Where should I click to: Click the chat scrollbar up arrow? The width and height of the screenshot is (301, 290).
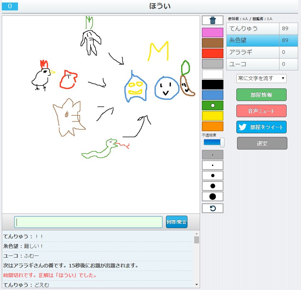pyautogui.click(x=196, y=234)
